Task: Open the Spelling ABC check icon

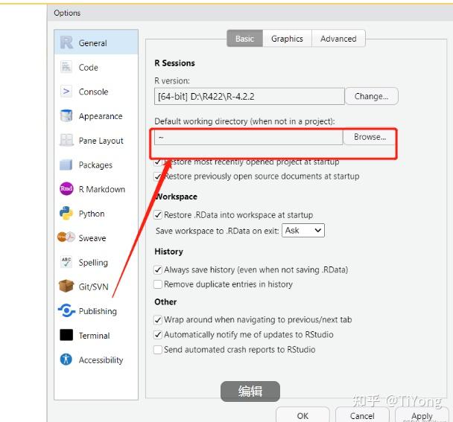Action: tap(66, 262)
